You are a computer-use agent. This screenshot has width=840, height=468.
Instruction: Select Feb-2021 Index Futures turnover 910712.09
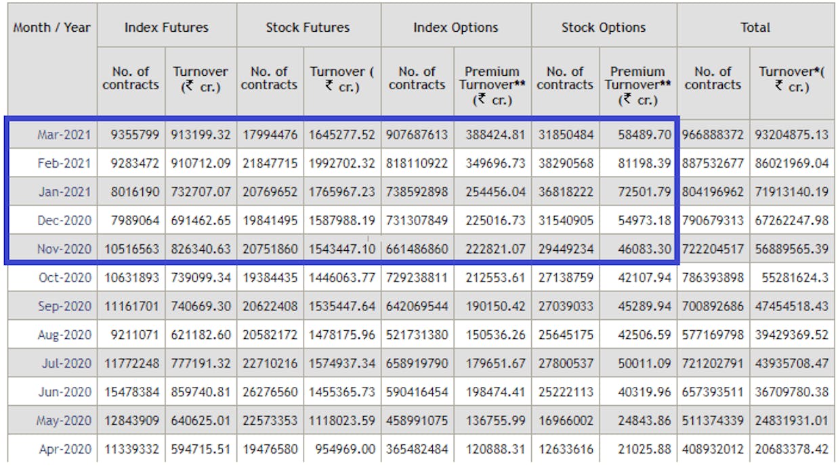[201, 163]
